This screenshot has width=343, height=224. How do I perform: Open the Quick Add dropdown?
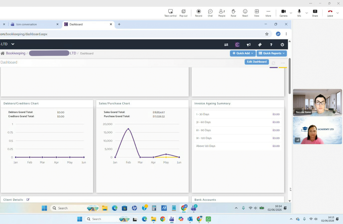point(243,53)
